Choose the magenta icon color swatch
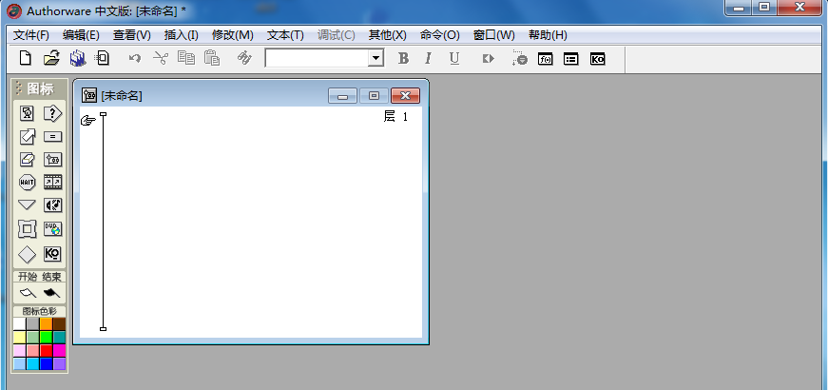Screen dimensions: 828x390 (x=59, y=350)
